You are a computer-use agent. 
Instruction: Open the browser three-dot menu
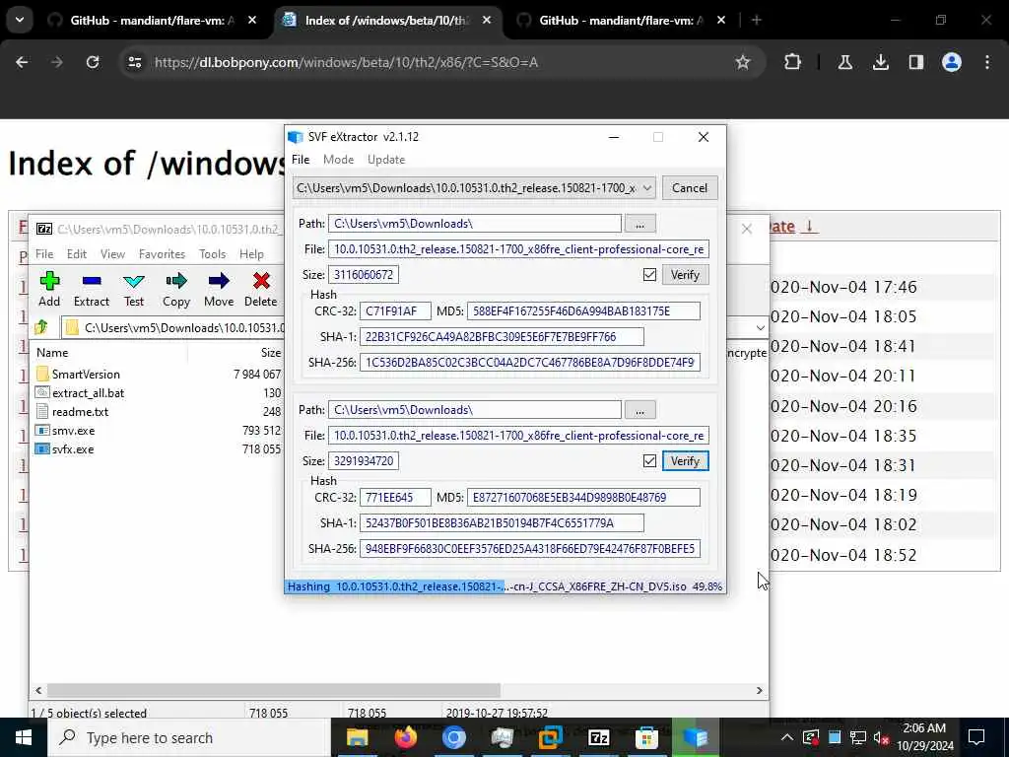(x=987, y=62)
